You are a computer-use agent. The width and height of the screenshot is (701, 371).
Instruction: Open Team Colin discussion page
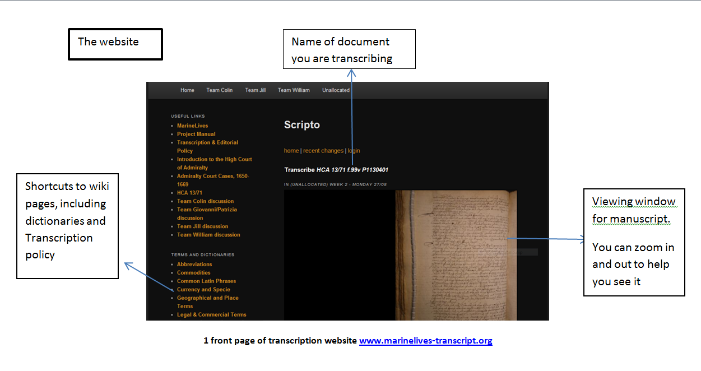tap(205, 201)
